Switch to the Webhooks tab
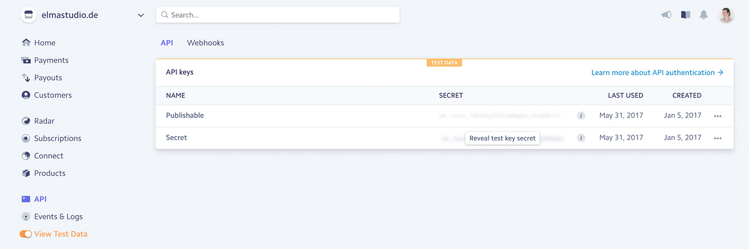The width and height of the screenshot is (749, 249). click(206, 43)
